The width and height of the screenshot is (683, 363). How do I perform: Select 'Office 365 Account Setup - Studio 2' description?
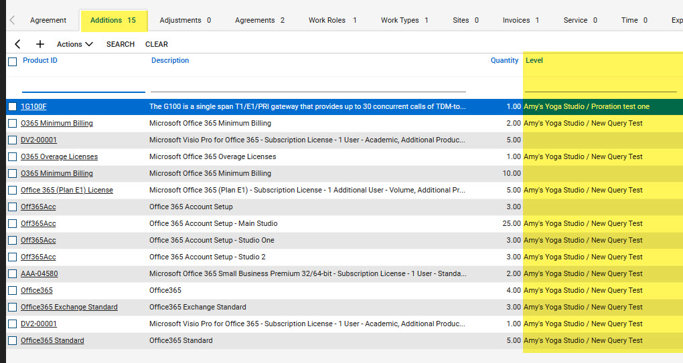208,257
